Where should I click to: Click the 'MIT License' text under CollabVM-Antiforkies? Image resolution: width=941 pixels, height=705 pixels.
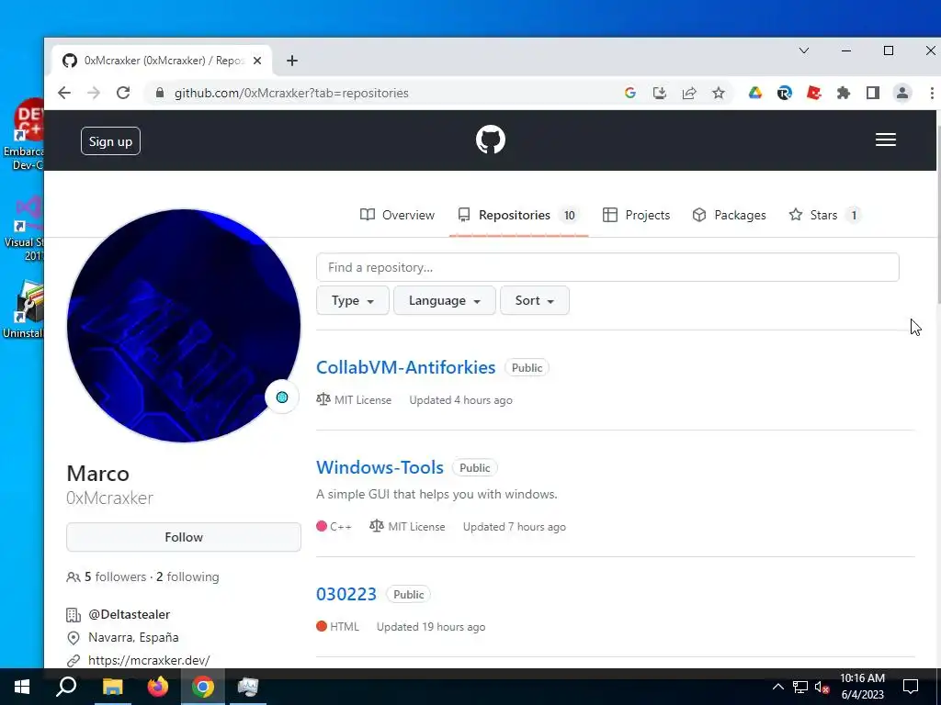[362, 400]
